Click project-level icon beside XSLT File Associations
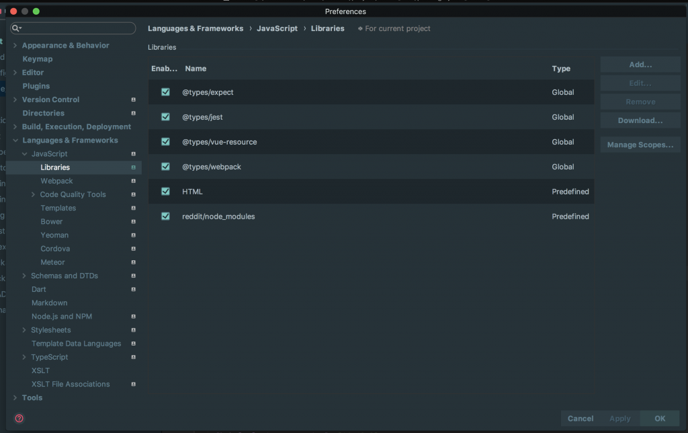This screenshot has height=433, width=688. [133, 385]
